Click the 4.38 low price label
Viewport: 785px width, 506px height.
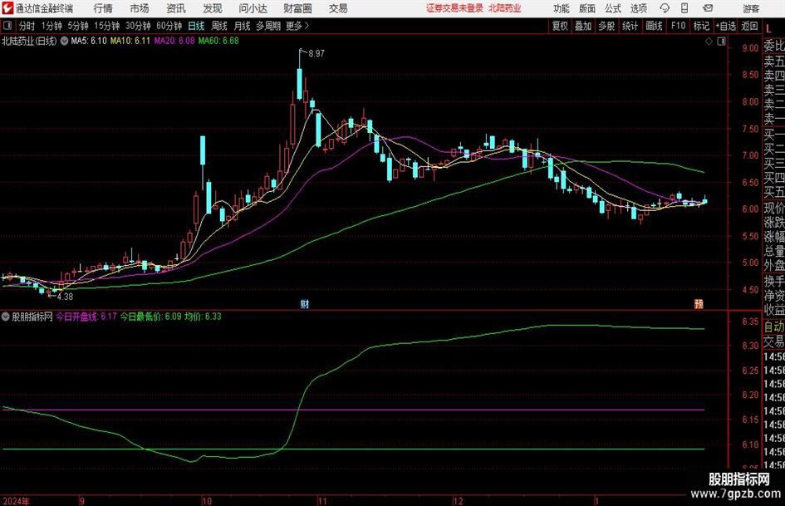65,297
